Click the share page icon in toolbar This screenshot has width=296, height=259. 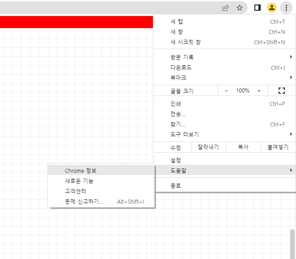[x=225, y=8]
